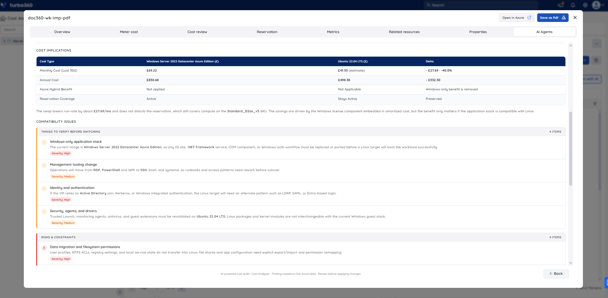This screenshot has width=608, height=298.
Task: Click the turbo360 logo
Action: point(17,5)
